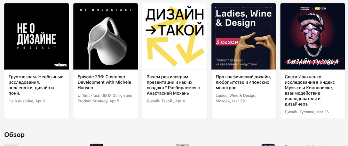Screen dimensions: 348x146
Task: Click the Обзор section heading
Action: coord(14,135)
